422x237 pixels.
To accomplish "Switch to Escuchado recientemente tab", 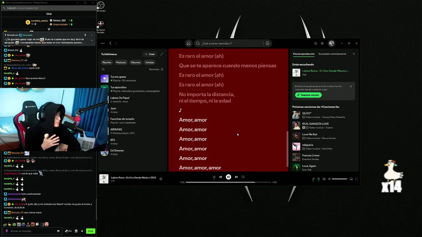I will (x=332, y=54).
